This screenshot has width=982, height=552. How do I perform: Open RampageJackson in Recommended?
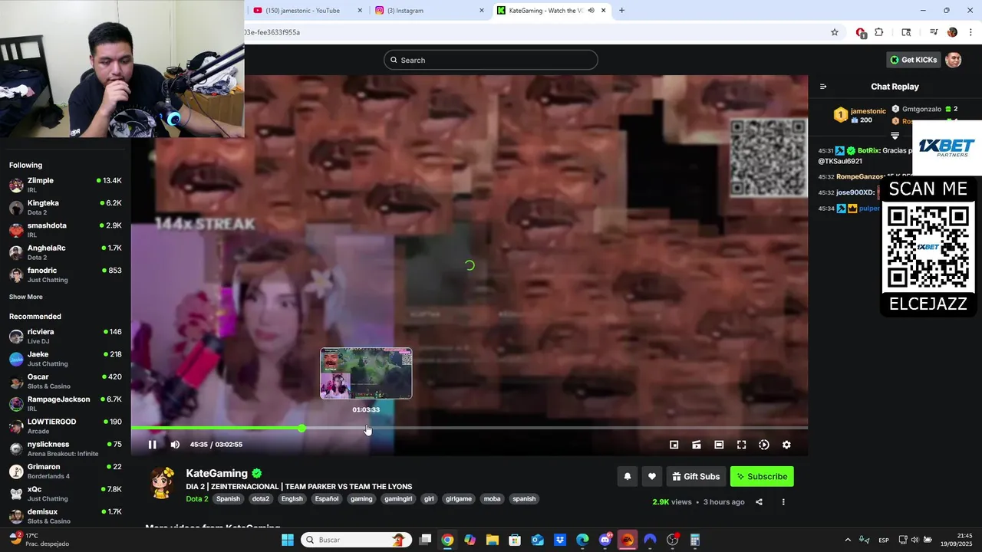coord(65,403)
